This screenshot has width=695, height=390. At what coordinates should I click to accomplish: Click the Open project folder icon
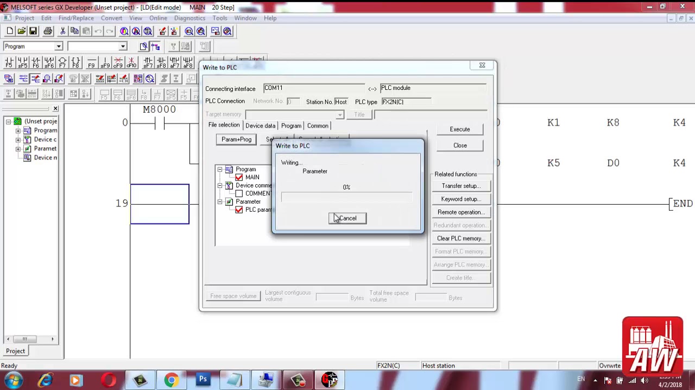click(21, 31)
